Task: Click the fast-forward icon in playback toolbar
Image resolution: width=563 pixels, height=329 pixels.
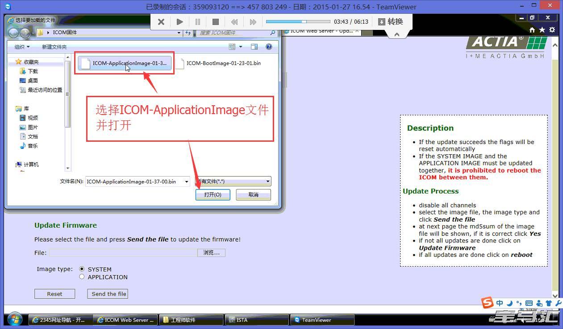Action: pos(253,22)
